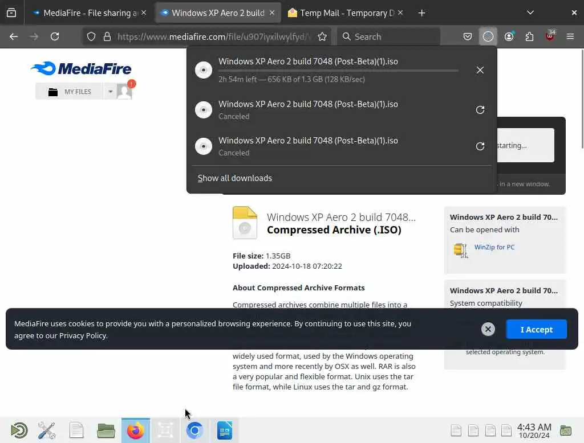
Task: Expand the MY FILES dropdown arrow
Action: (110, 92)
